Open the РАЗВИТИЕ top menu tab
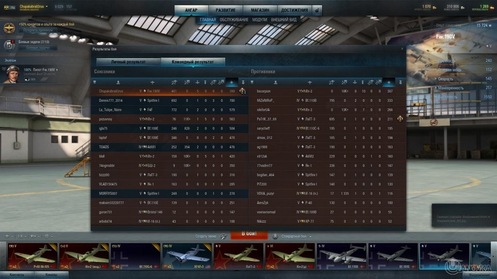The image size is (497, 279). pyautogui.click(x=225, y=10)
